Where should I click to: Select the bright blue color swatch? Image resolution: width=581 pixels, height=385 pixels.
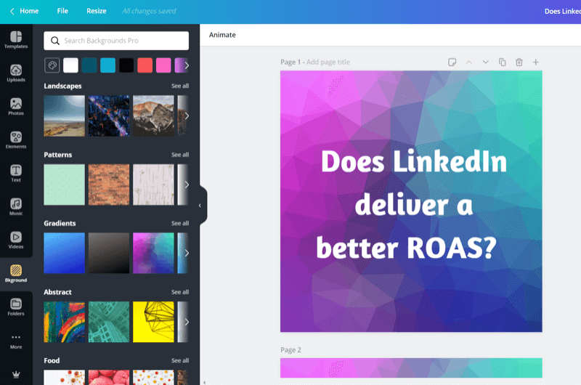click(107, 65)
